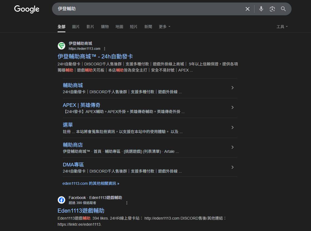Open the APEX | 英雄傳奇 sitelink
This screenshot has height=231, width=311.
[82, 105]
